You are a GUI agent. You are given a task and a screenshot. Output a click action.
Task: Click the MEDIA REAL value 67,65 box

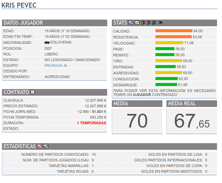tap(192, 121)
